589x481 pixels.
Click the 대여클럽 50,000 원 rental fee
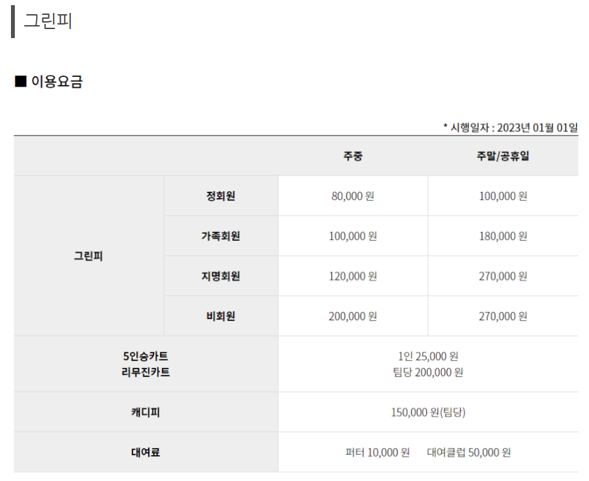click(x=469, y=452)
